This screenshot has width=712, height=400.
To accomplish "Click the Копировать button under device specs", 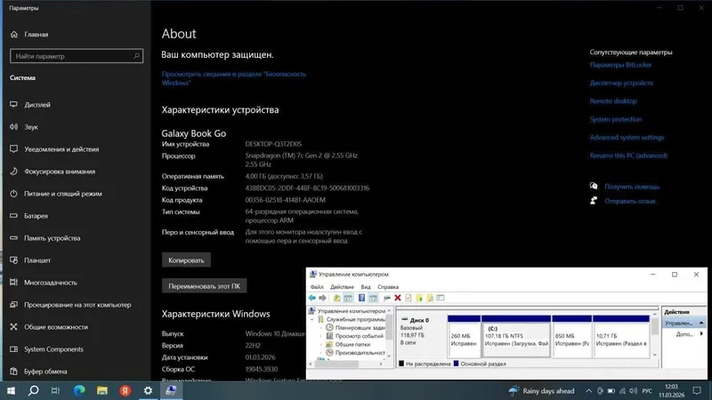I will [x=186, y=260].
